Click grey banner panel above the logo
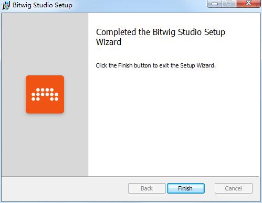This screenshot has height=203, width=262. 45,43
